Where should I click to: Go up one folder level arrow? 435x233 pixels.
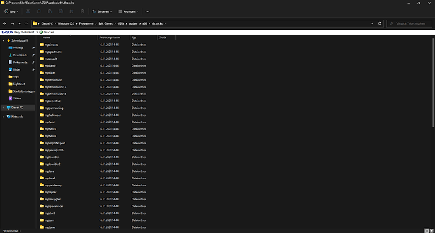[x=26, y=23]
